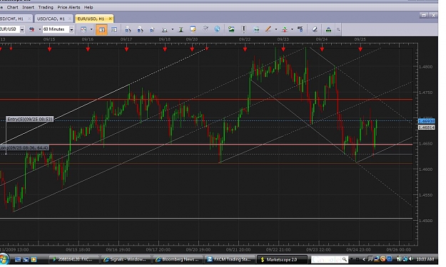Click the data source icon beside the instrument box
The height and width of the screenshot is (267, 446).
coord(32,29)
